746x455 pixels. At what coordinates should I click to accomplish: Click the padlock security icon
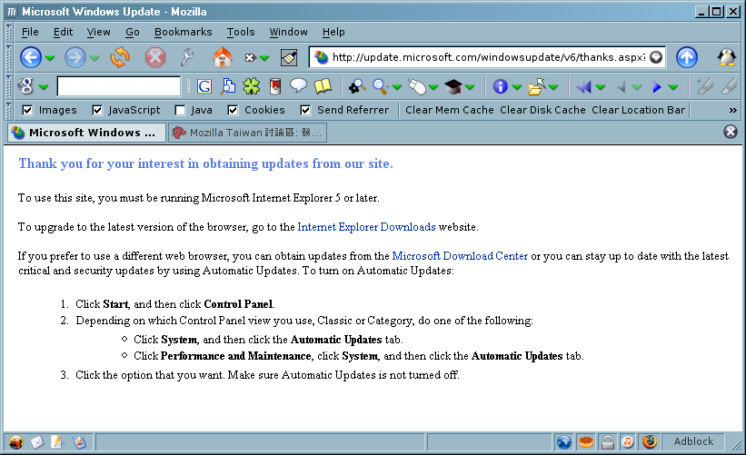[x=606, y=442]
